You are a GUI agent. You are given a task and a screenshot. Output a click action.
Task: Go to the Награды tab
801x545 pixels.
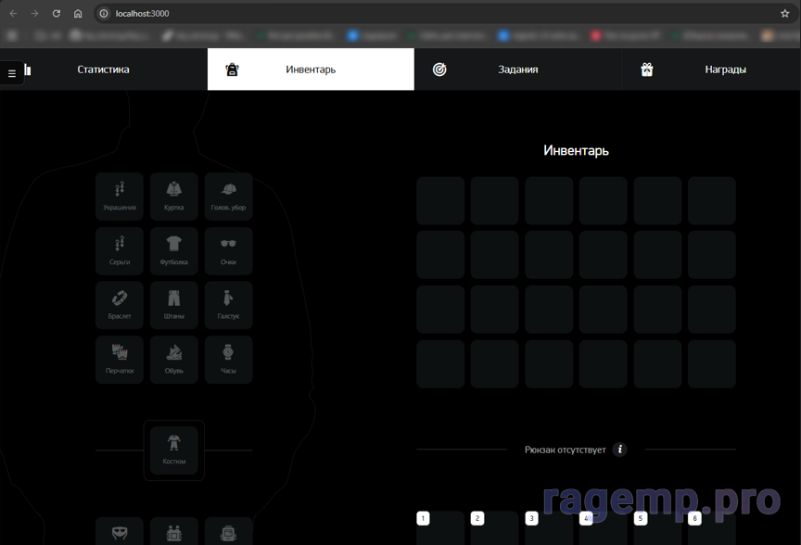(724, 70)
